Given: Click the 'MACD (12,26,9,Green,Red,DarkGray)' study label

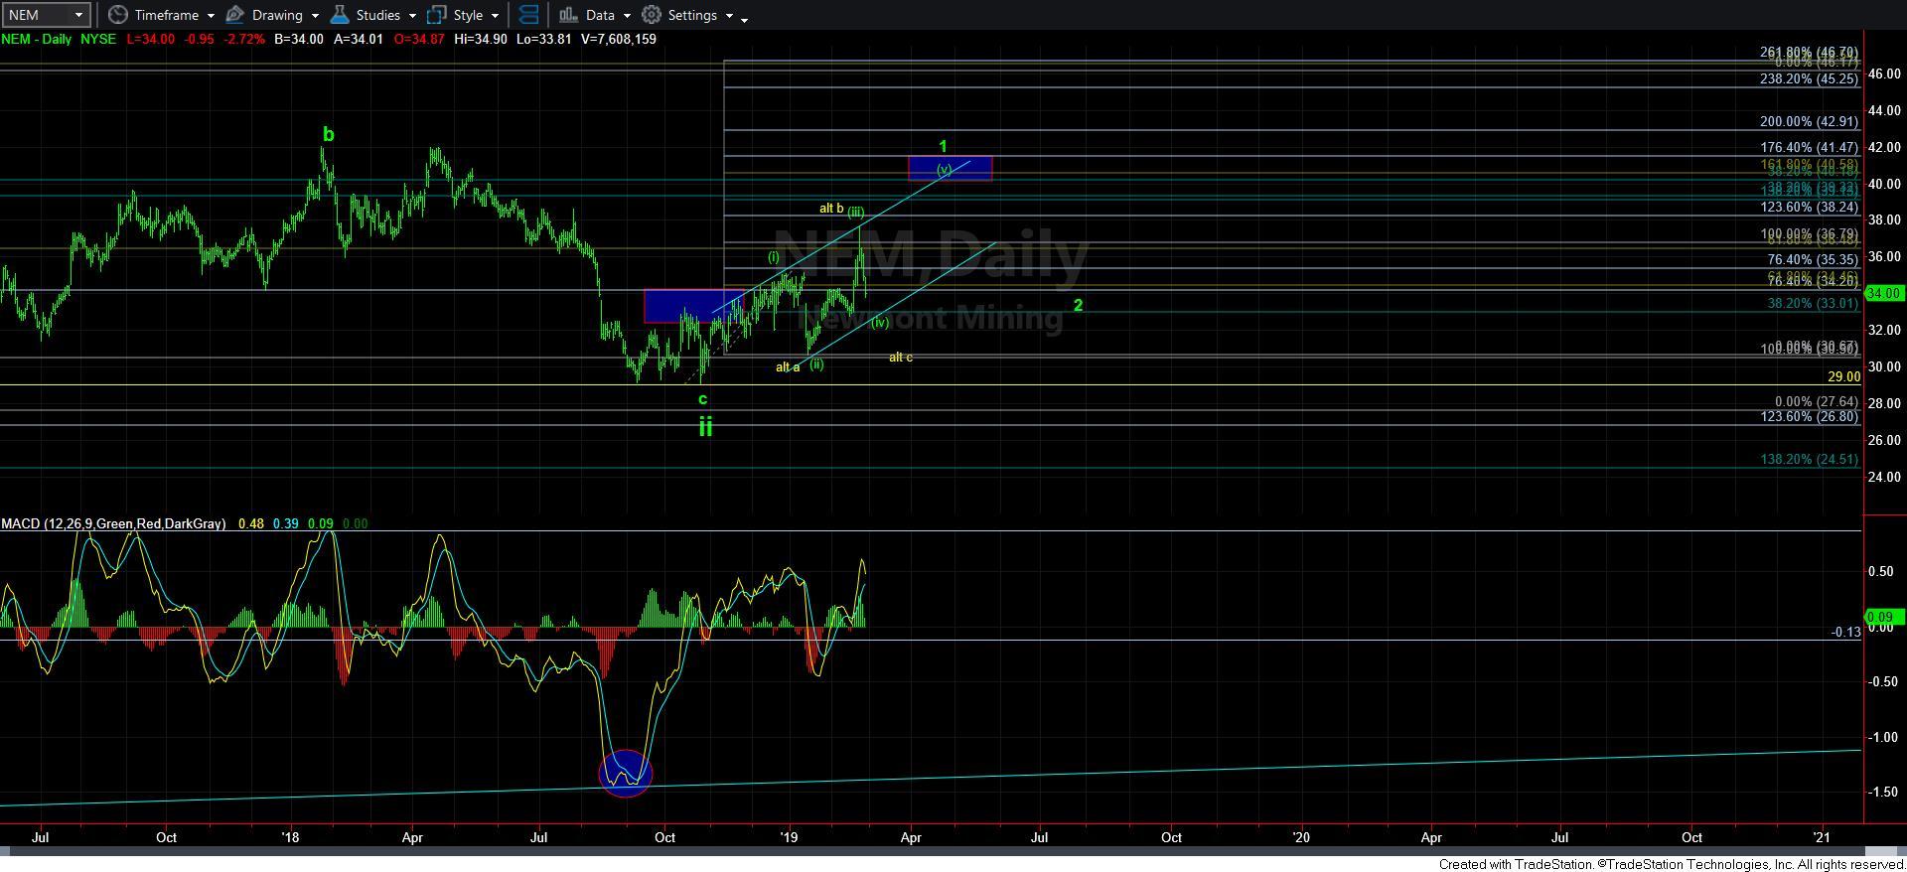Looking at the screenshot, I should tap(113, 523).
